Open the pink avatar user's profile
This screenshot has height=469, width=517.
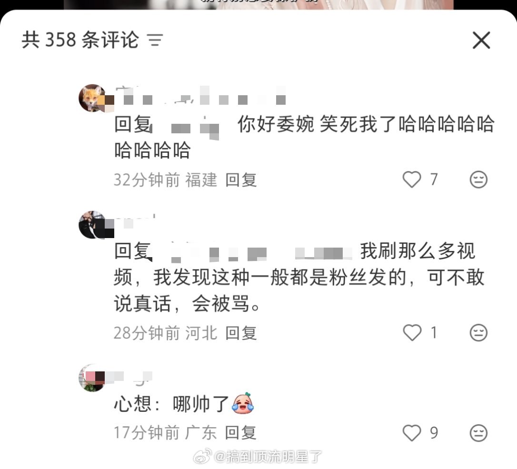93,378
